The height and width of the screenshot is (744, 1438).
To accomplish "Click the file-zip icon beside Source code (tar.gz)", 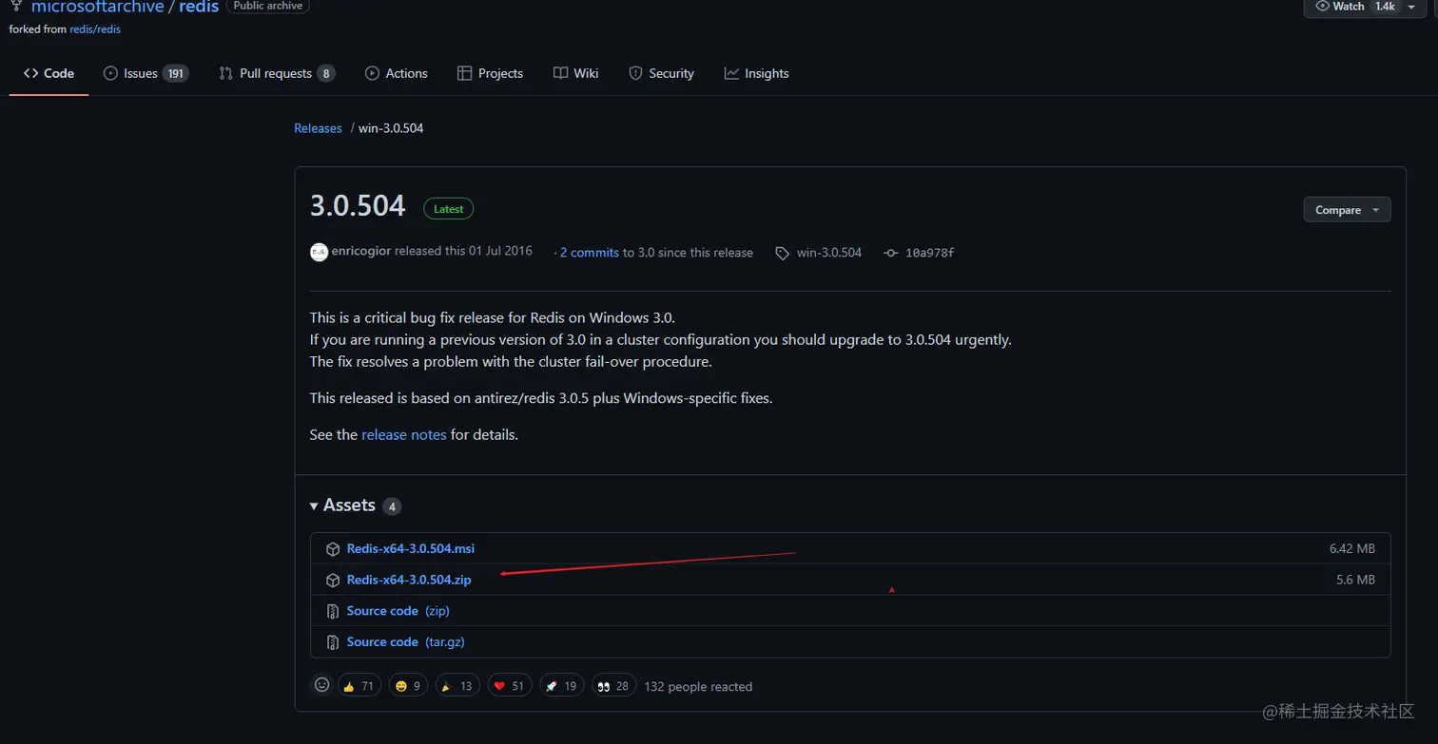I will pyautogui.click(x=333, y=642).
